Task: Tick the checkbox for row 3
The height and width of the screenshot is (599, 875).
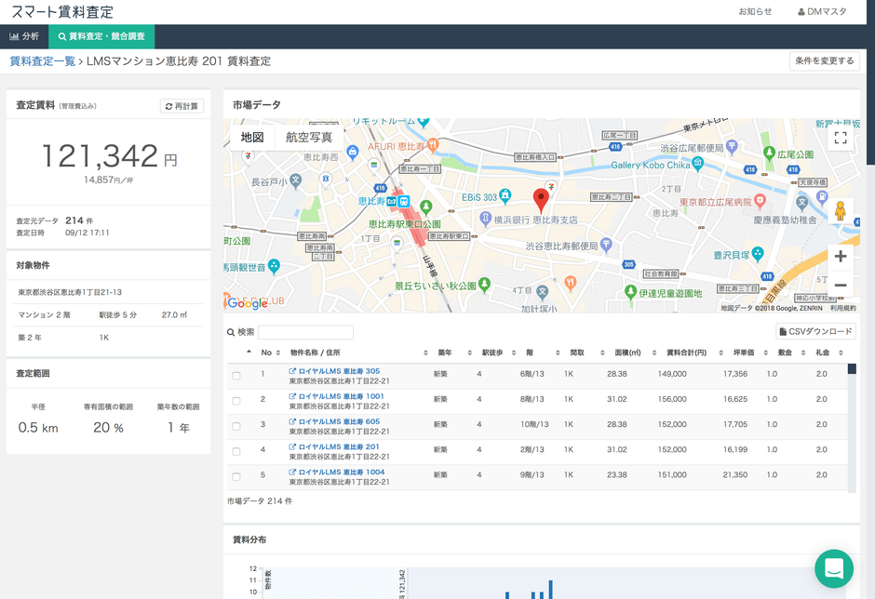Action: [x=236, y=426]
